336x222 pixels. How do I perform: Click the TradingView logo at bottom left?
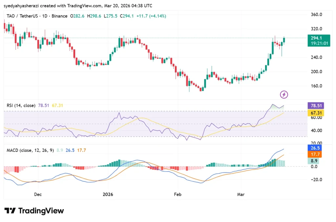tap(33, 211)
